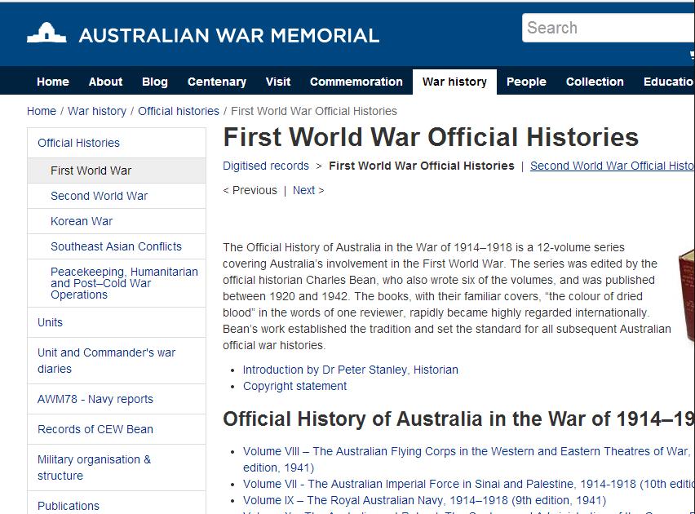The width and height of the screenshot is (695, 514).
Task: Click the AUSTRALIAN WAR MEMORIAL site title
Action: click(228, 35)
